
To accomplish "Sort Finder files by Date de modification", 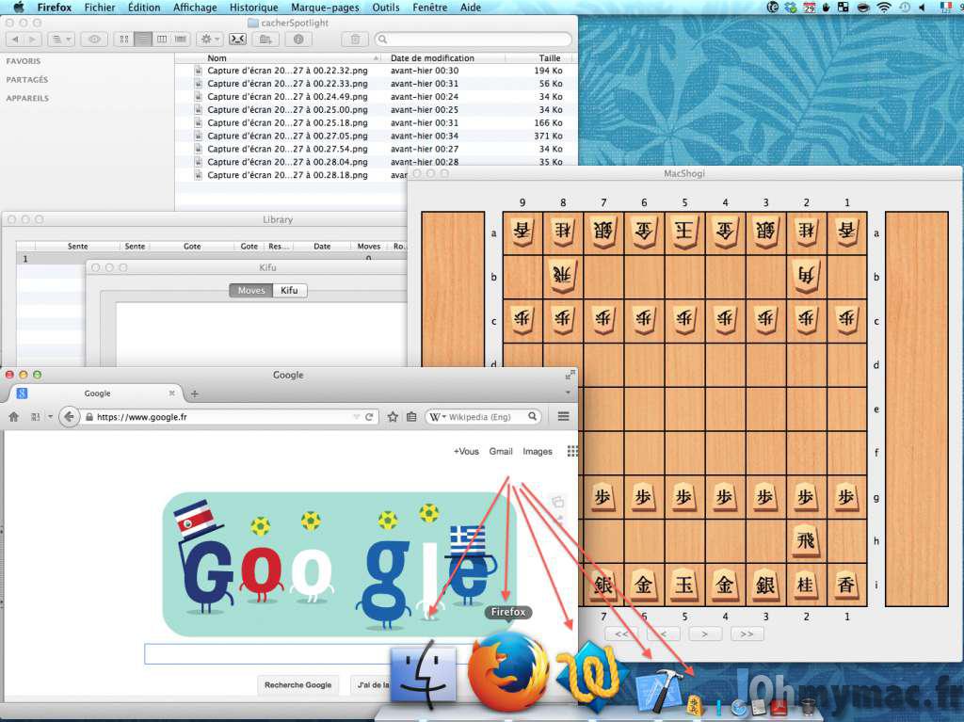I will pyautogui.click(x=432, y=57).
